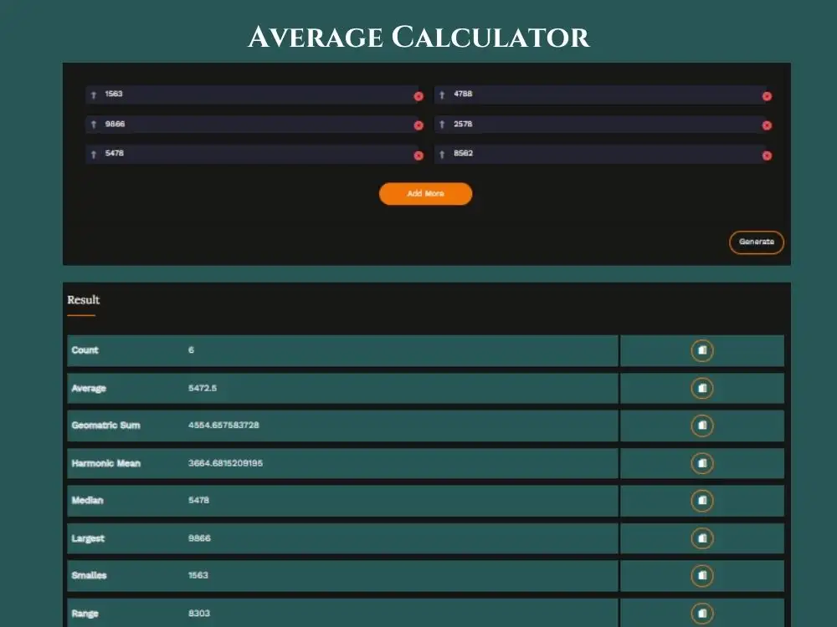
Task: Copy the Harmonic Mean result
Action: pyautogui.click(x=703, y=463)
